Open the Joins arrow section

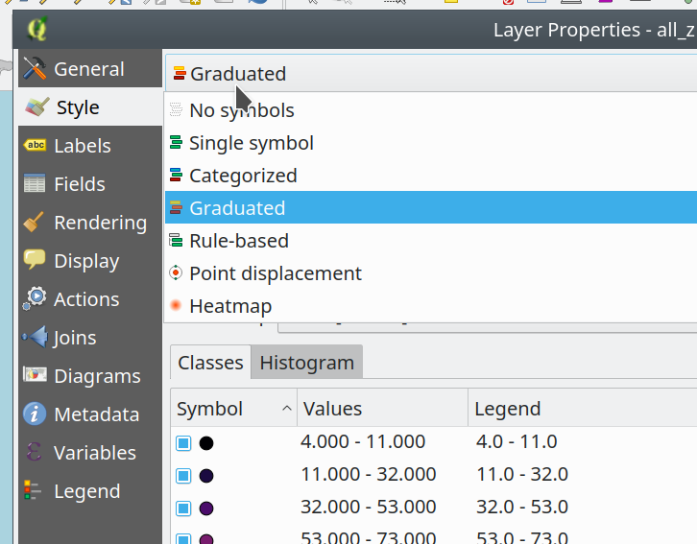[x=90, y=338]
